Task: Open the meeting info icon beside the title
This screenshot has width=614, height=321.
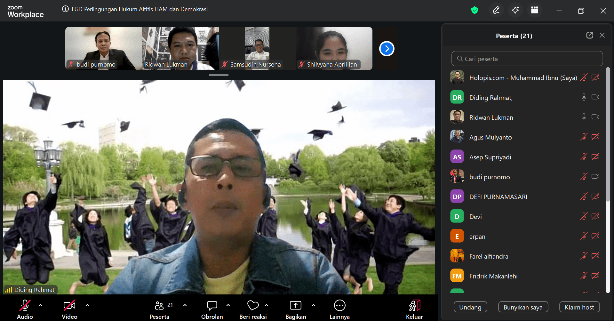Action: coord(65,9)
